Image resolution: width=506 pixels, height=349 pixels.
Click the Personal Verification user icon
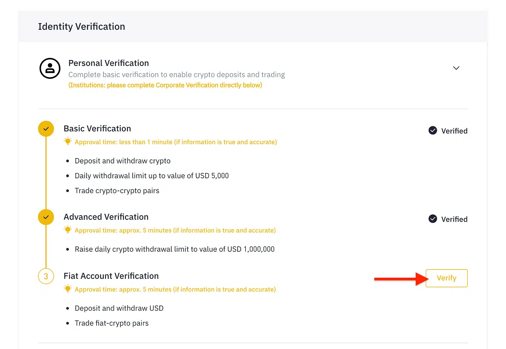click(x=50, y=68)
